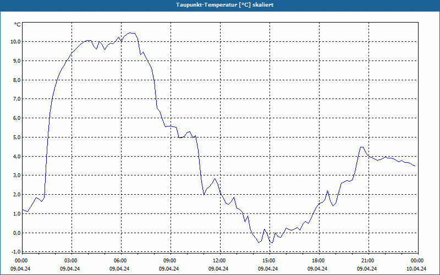Select the 4,0 y-axis label
440x275 pixels.
[x=16, y=156]
